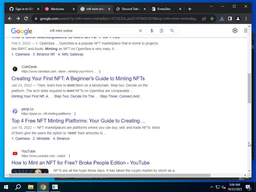This screenshot has width=256, height=192.
Task: Open Top 4 Free NFT Minting Platforms result
Action: pos(78,121)
